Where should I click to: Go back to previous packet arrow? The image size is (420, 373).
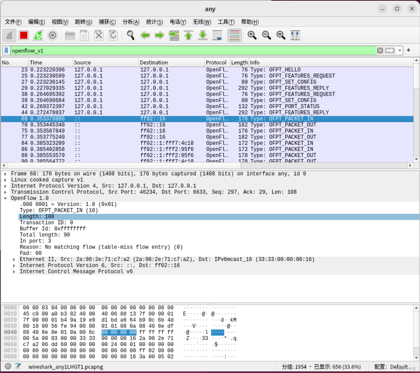point(145,36)
